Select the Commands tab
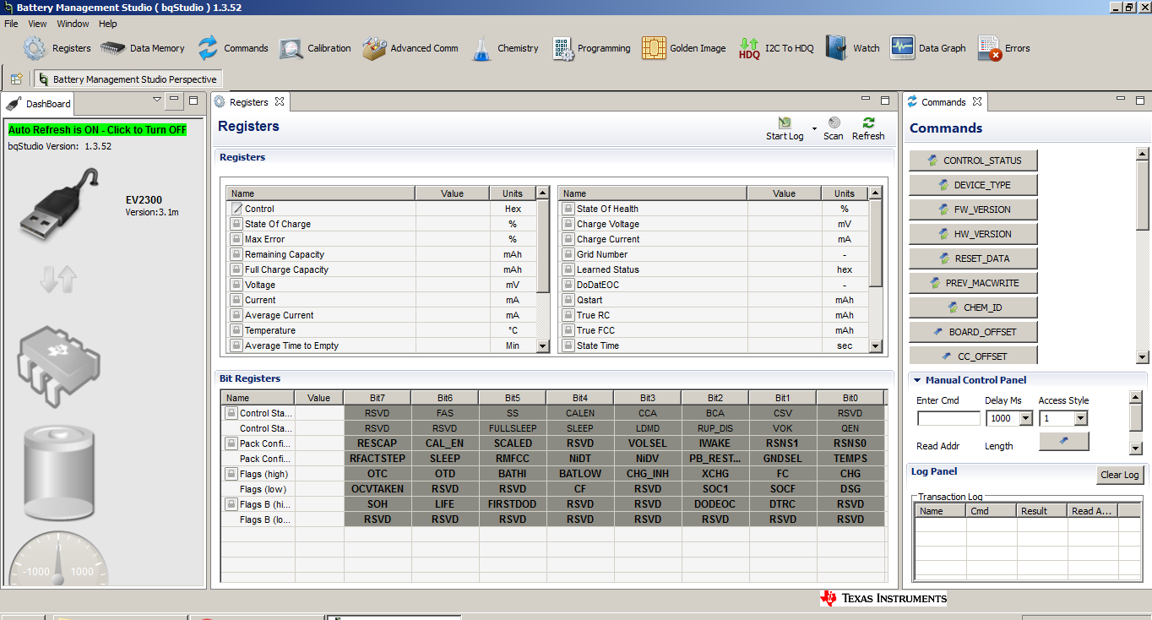This screenshot has height=620, width=1152. 943,102
